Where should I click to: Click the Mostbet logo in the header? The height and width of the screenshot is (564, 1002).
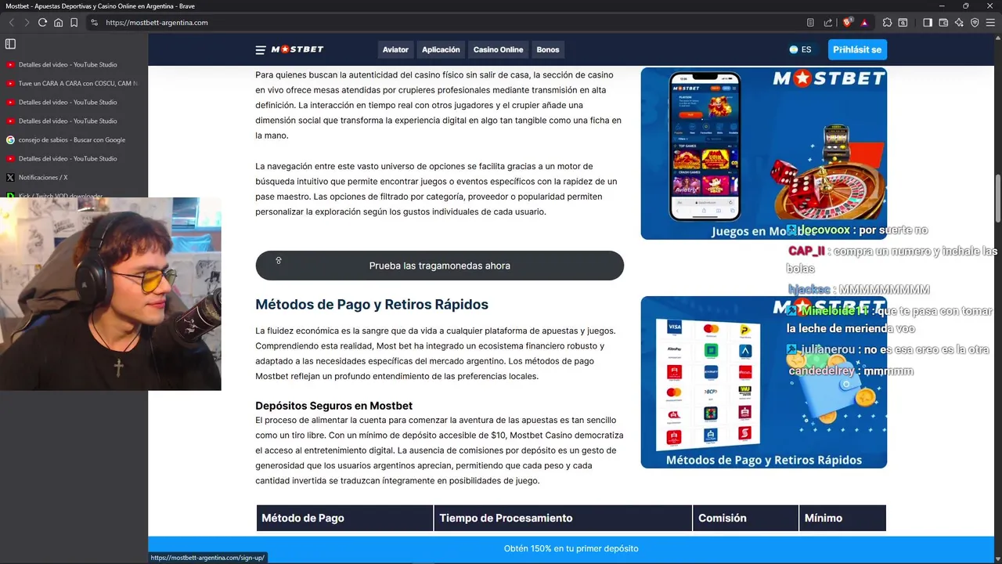(297, 49)
